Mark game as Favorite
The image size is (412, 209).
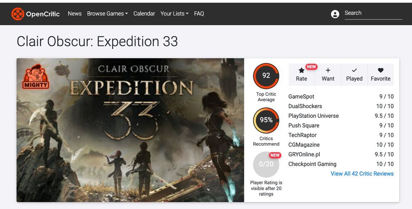coord(380,75)
